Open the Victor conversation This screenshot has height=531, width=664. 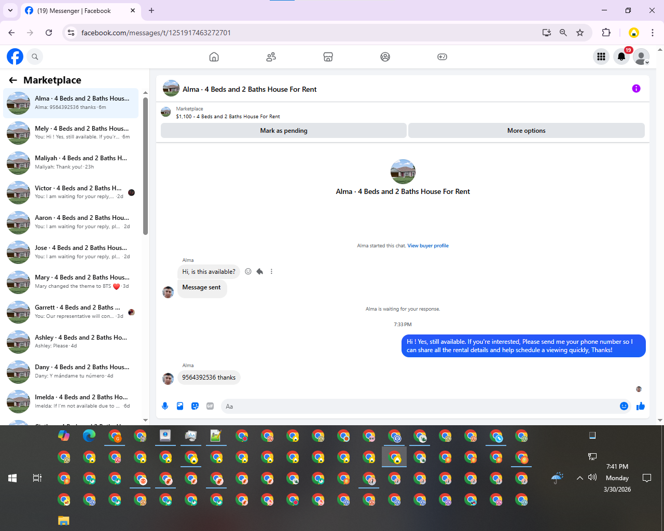point(71,192)
